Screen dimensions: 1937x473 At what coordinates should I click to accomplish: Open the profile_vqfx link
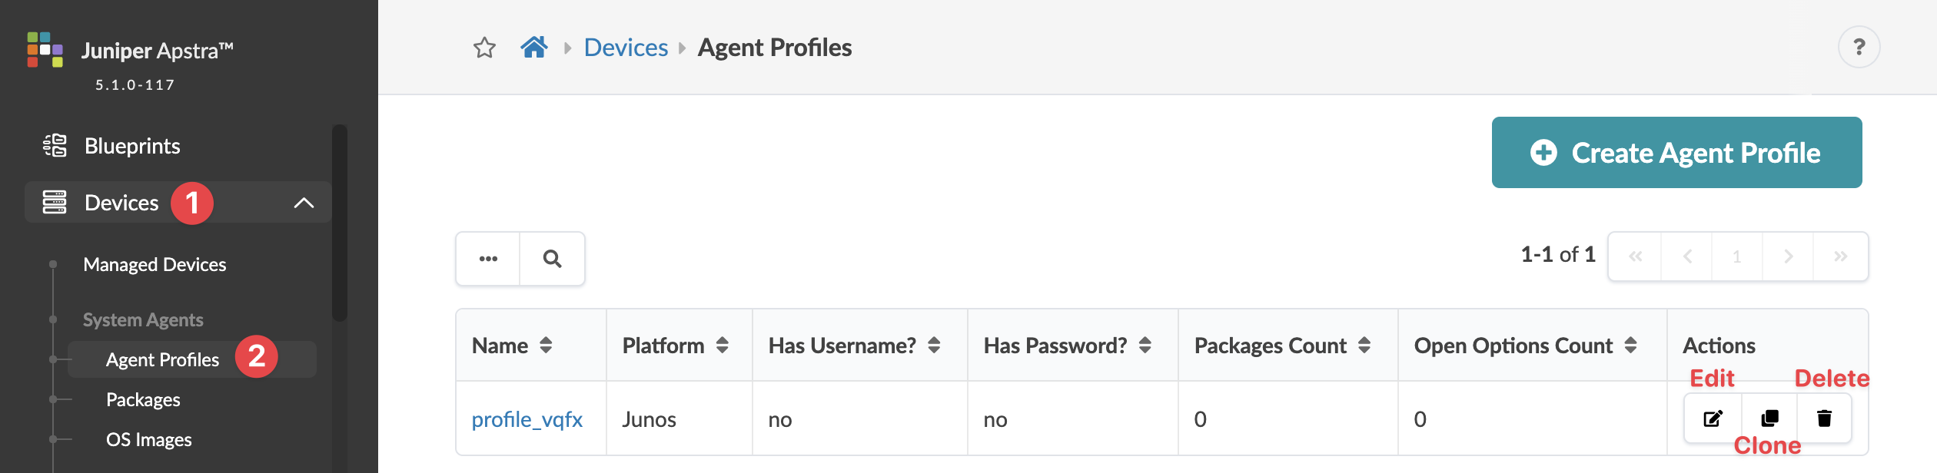[x=527, y=419]
